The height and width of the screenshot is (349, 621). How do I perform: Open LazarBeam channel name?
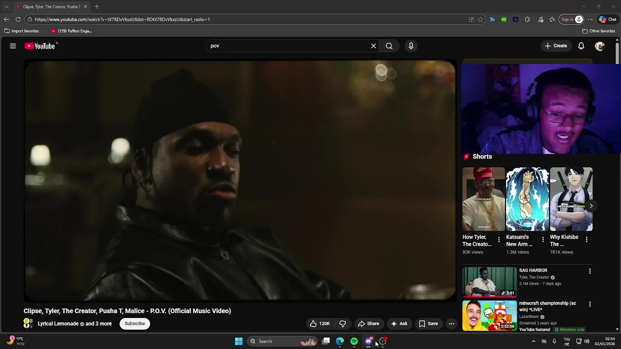click(x=529, y=317)
